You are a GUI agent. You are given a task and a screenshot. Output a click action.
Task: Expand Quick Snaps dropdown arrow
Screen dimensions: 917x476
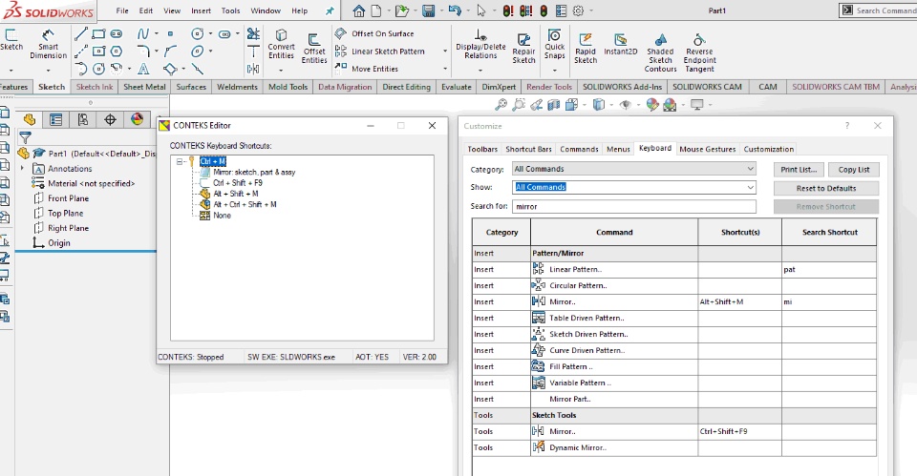pos(554,70)
